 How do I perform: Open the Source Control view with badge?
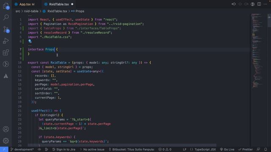click(6, 30)
